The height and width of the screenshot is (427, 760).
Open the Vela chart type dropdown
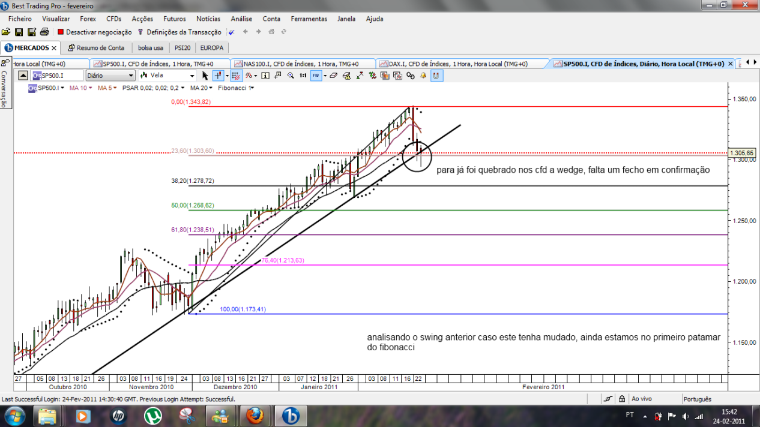click(x=167, y=76)
